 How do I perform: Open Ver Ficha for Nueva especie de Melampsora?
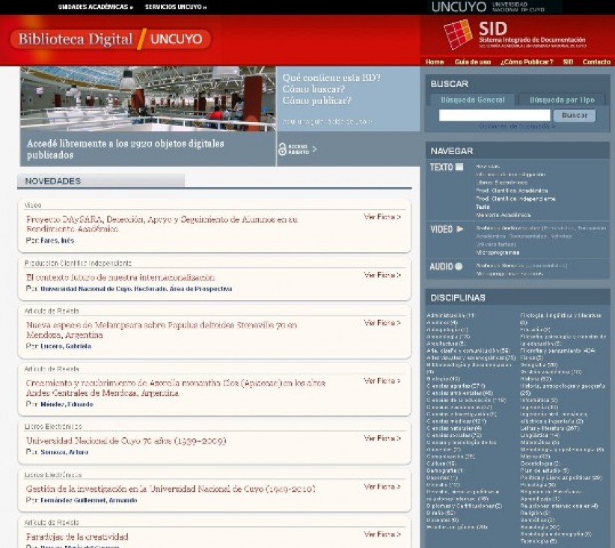point(382,323)
